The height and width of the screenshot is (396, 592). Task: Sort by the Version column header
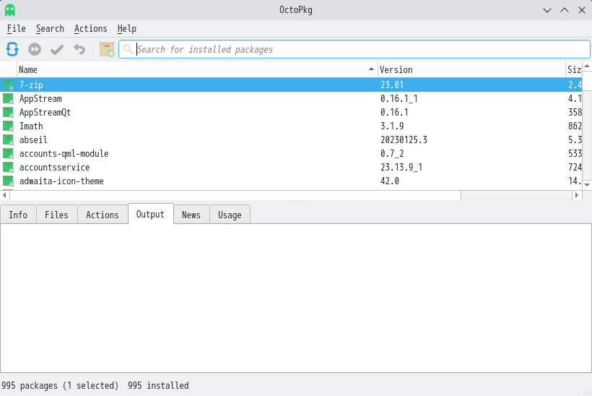(471, 69)
